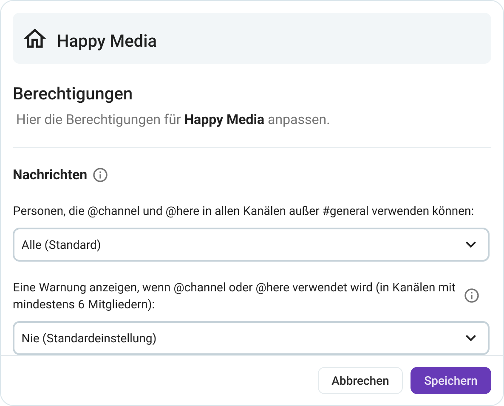Image resolution: width=504 pixels, height=406 pixels.
Task: Click the "Eine Warnung anzeigen" label
Action: coord(75,288)
